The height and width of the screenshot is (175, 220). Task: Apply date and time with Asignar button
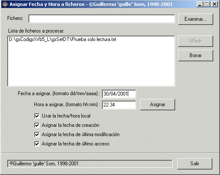(157, 104)
